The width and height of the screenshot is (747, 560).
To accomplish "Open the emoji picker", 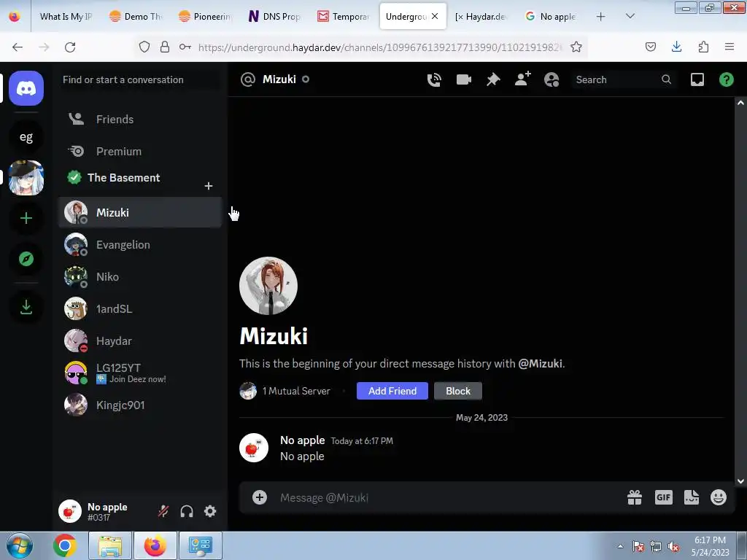I will tap(719, 497).
